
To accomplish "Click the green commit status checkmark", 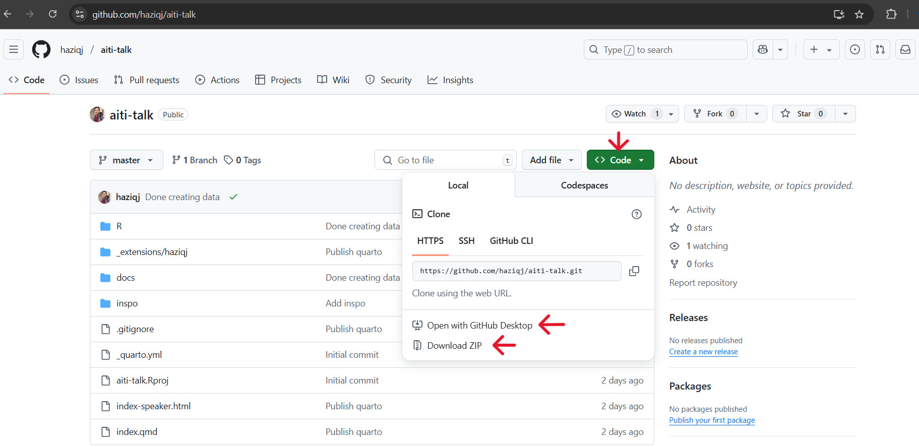I will [x=233, y=197].
